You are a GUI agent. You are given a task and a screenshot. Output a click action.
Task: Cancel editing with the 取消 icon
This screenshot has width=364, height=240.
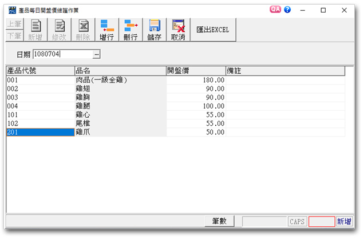(x=178, y=30)
